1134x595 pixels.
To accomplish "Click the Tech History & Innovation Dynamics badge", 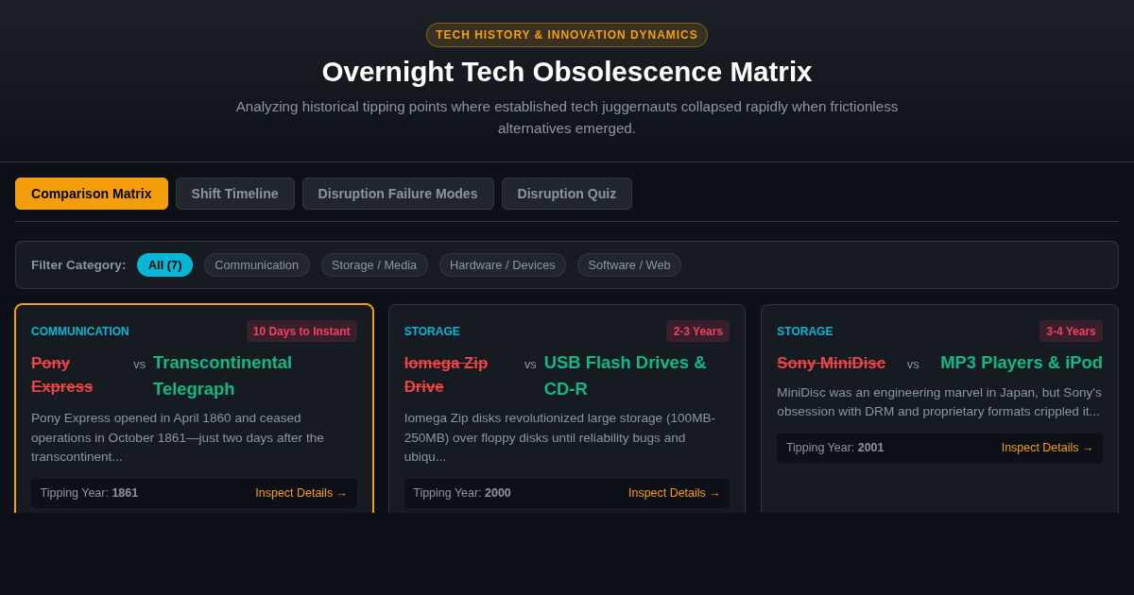I will (567, 35).
